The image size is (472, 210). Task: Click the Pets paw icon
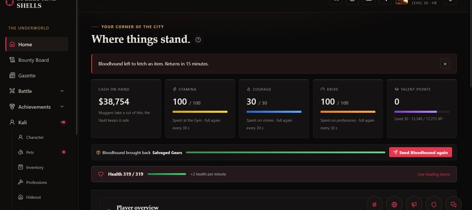click(20, 152)
